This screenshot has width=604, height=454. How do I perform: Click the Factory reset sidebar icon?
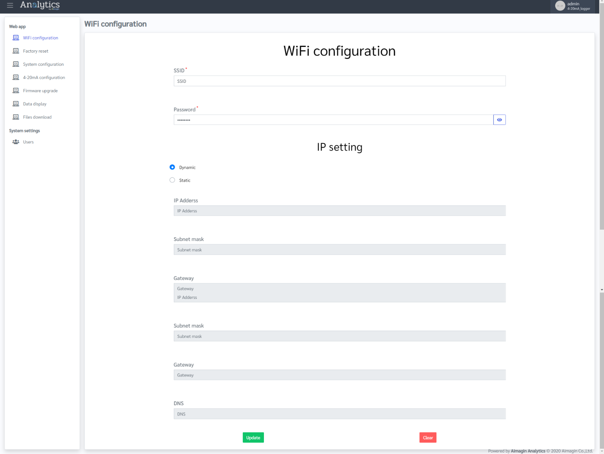point(16,51)
